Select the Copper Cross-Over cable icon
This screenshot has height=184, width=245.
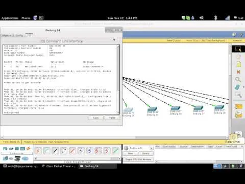(64, 151)
